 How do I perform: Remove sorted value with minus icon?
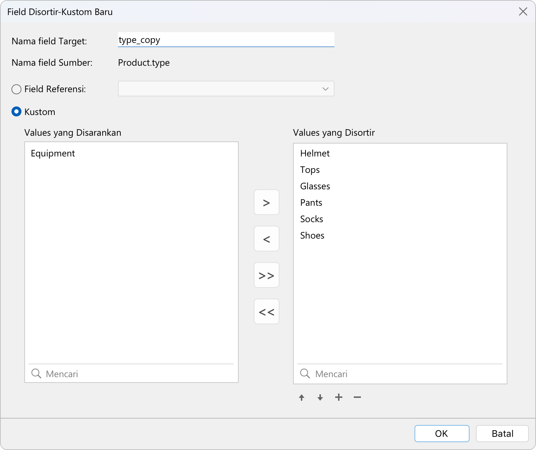pyautogui.click(x=357, y=397)
